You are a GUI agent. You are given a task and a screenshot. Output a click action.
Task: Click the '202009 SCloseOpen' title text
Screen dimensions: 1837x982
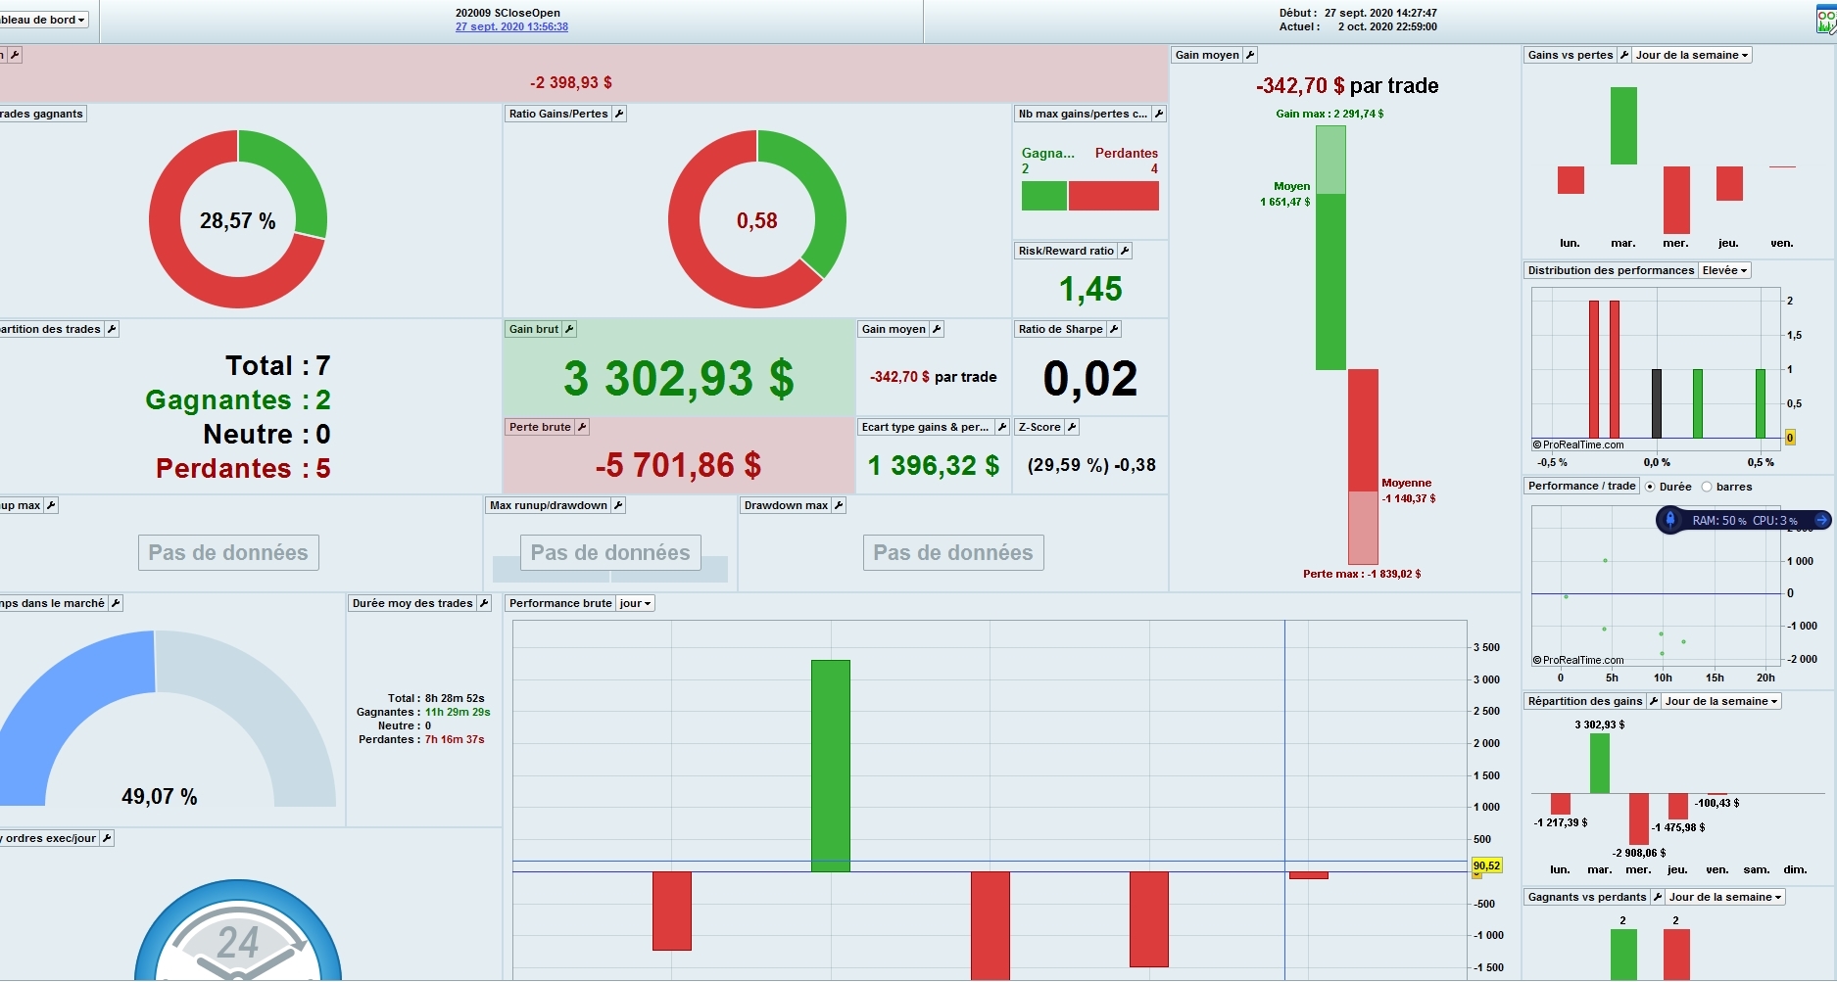tap(508, 14)
